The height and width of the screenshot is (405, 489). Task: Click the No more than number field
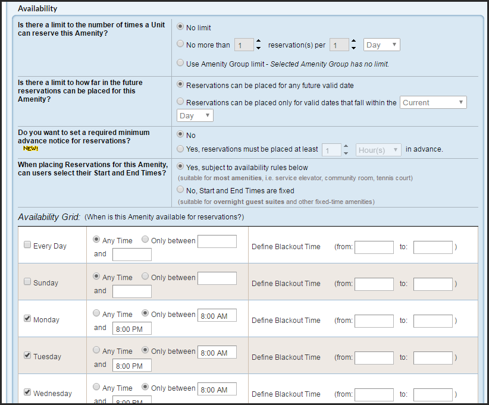244,45
